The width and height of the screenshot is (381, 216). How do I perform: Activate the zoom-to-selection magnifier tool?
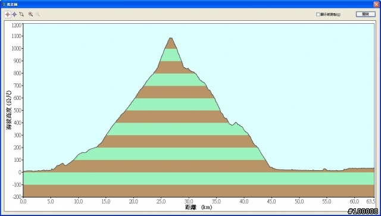[x=21, y=14]
